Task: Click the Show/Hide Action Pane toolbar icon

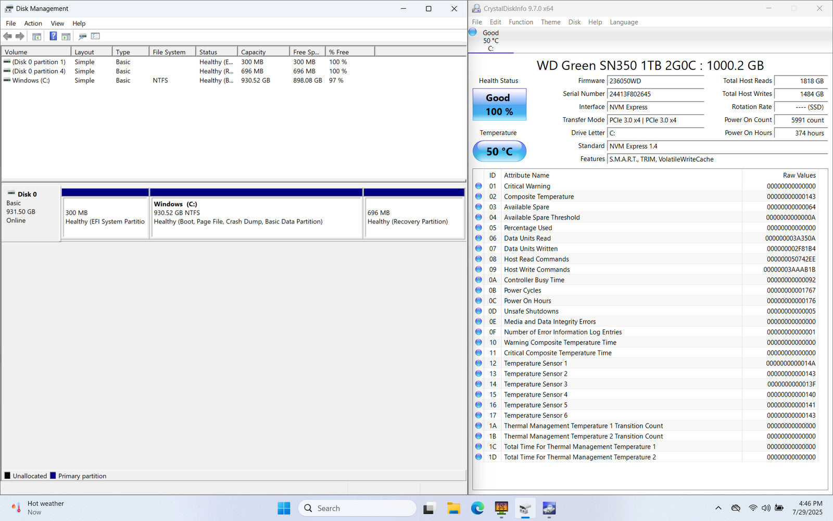Action: pyautogui.click(x=66, y=36)
